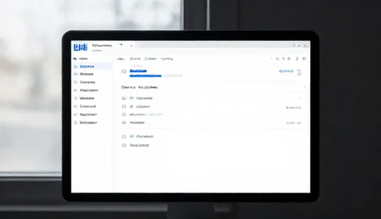Click the blue app logo in the header
The height and width of the screenshot is (219, 381).
point(80,47)
